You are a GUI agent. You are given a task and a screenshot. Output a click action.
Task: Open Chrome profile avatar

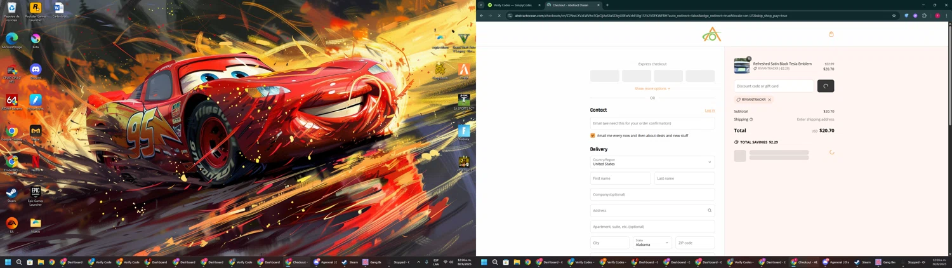(937, 15)
